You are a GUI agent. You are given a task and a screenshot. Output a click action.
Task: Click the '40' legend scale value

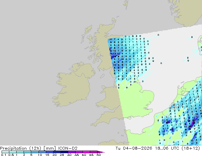[84, 155]
